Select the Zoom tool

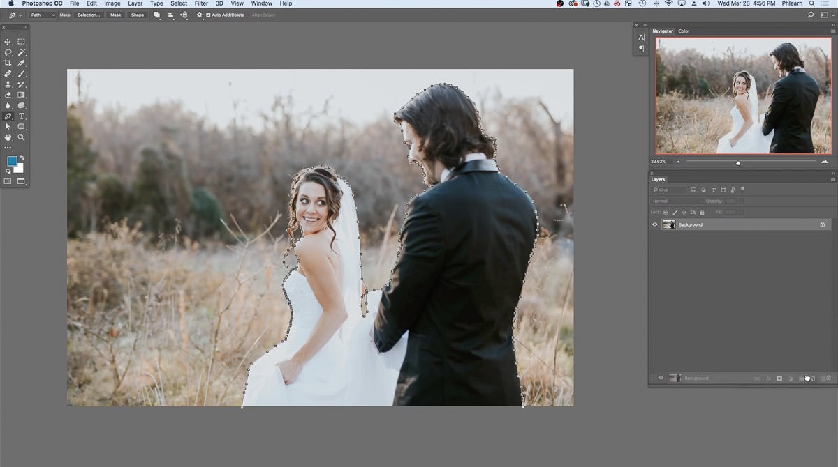(22, 137)
